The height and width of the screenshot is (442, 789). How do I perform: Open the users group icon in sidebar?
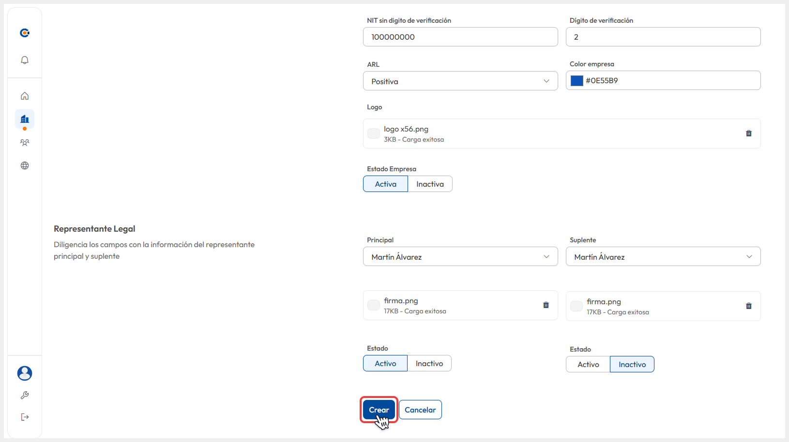(x=25, y=143)
